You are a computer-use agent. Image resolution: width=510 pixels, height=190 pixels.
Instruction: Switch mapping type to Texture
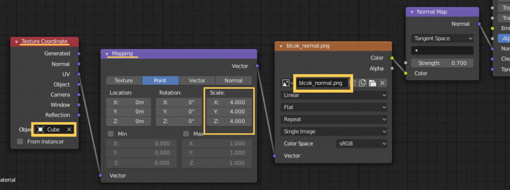[124, 80]
